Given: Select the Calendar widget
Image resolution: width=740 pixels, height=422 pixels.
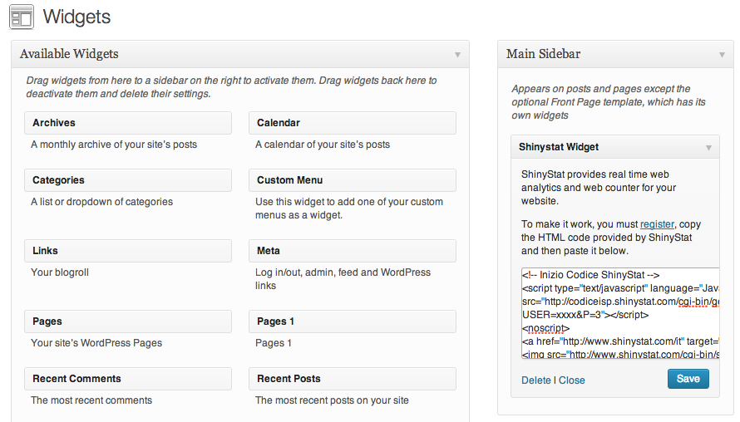Looking at the screenshot, I should point(353,123).
